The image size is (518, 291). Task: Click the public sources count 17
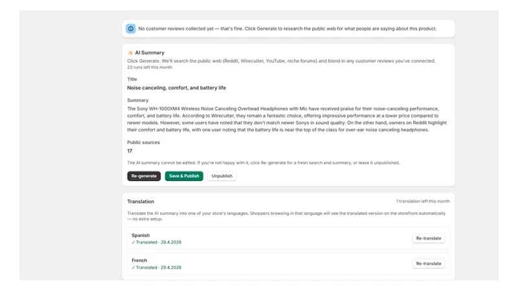[129, 151]
